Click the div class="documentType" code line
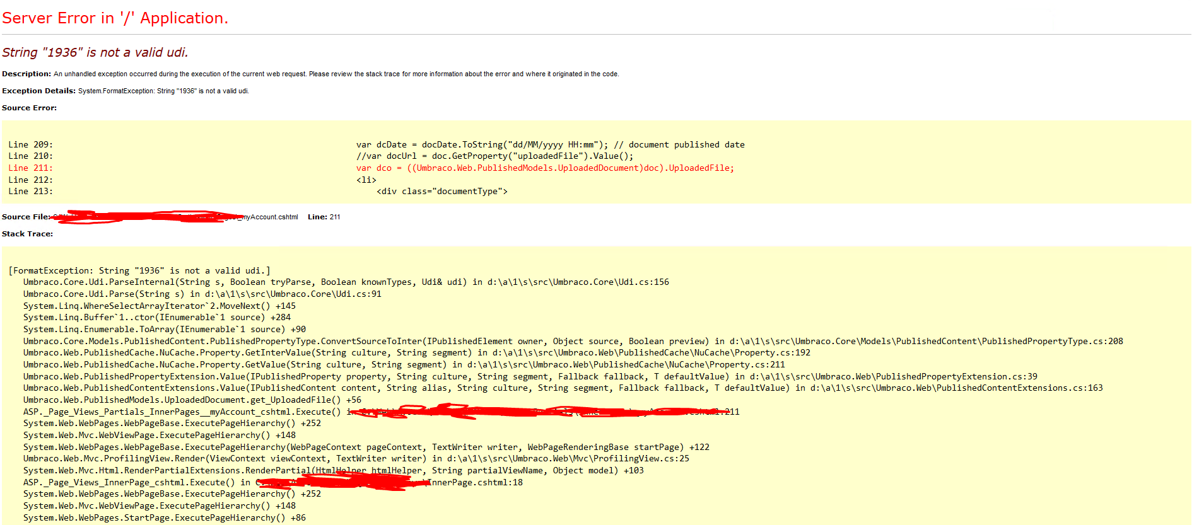Viewport: 1192px width, 525px height. point(441,191)
